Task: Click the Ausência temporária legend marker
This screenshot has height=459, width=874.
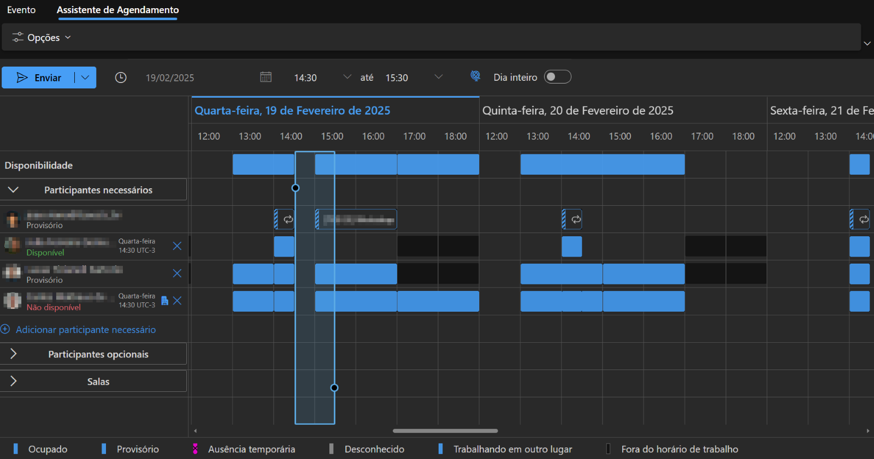Action: click(x=195, y=449)
